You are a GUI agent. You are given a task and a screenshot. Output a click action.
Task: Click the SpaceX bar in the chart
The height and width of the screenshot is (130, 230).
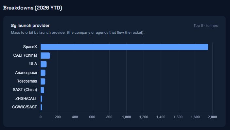[124, 47]
